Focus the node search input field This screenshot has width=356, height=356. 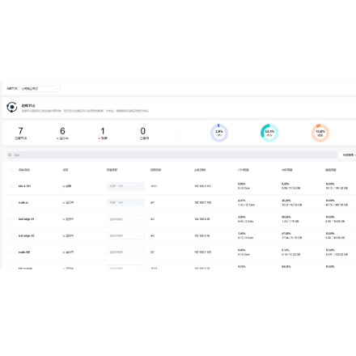172,155
